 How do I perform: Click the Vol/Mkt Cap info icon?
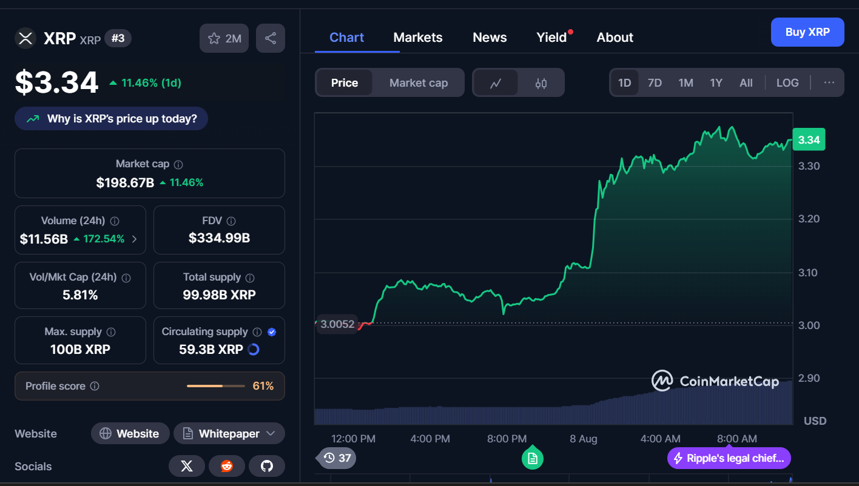tap(126, 278)
